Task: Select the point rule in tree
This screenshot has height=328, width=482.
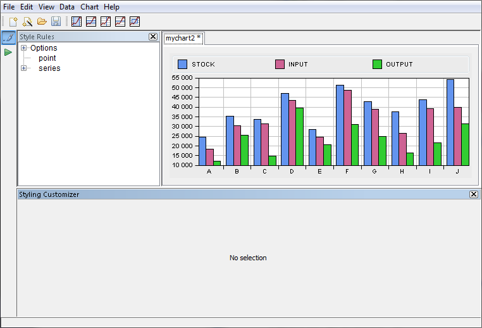Action: tap(47, 58)
